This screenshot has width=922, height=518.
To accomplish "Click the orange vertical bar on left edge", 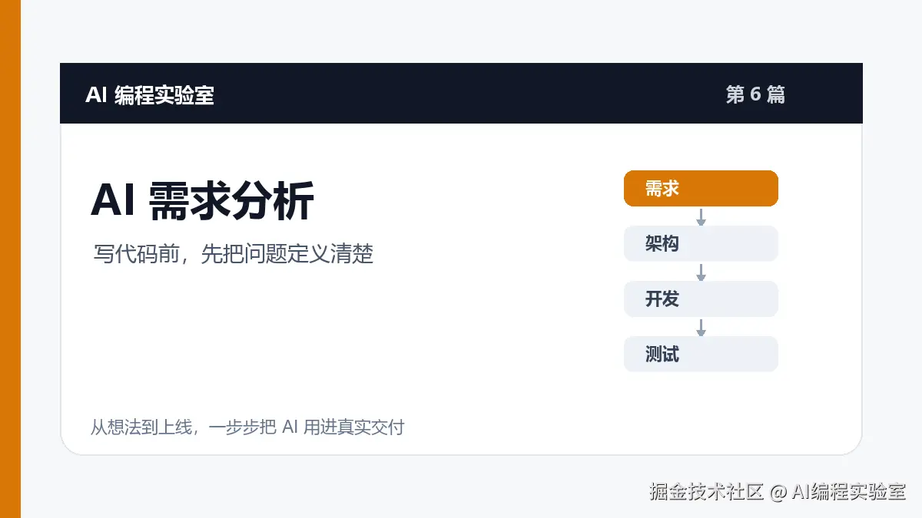I will pyautogui.click(x=10, y=259).
